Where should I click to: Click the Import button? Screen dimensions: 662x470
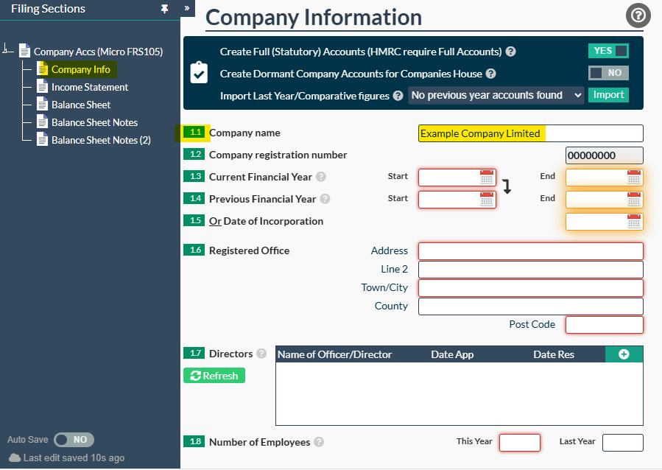(608, 95)
